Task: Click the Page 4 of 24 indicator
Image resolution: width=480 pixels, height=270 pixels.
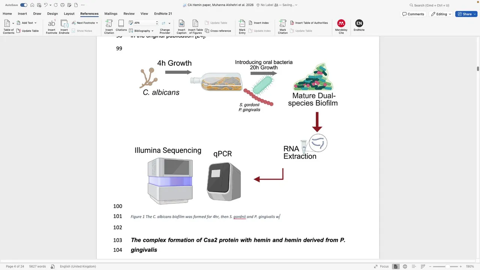Action: (15, 266)
